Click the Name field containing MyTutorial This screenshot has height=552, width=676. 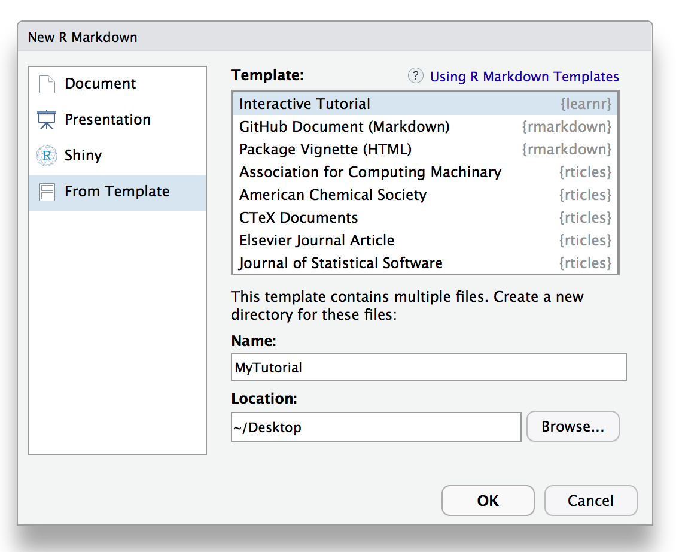point(428,368)
